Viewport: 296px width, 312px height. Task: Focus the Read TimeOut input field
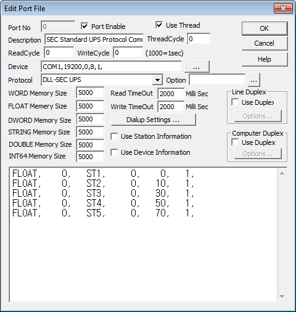[171, 94]
